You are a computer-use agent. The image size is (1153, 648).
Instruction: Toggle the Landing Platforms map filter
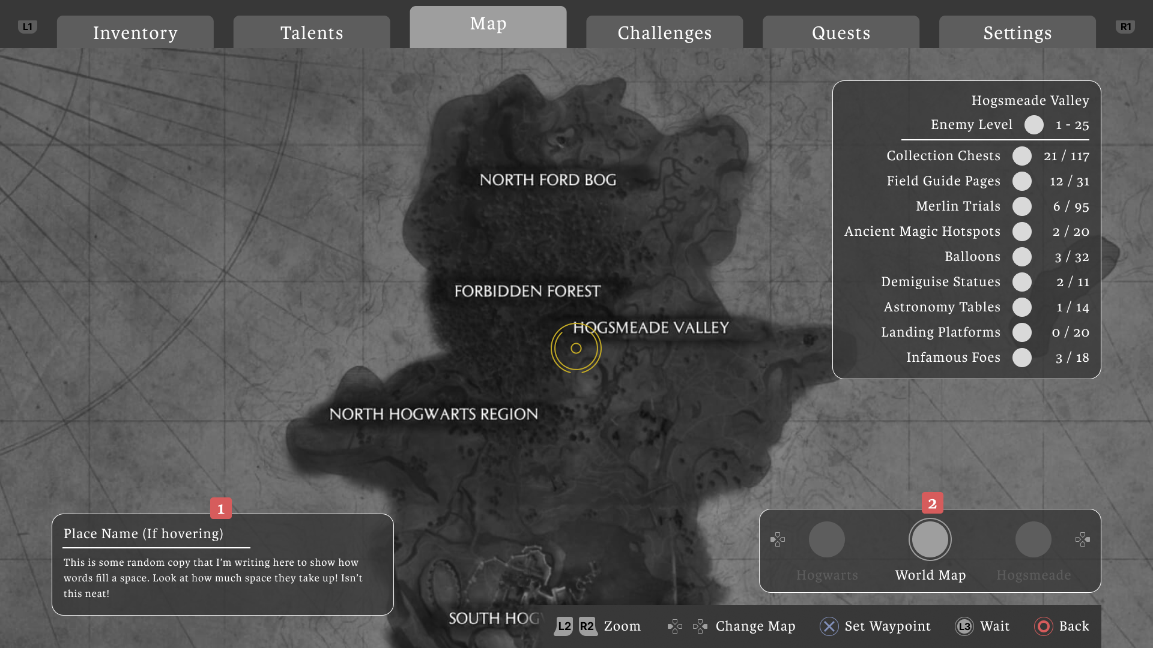tap(1022, 332)
